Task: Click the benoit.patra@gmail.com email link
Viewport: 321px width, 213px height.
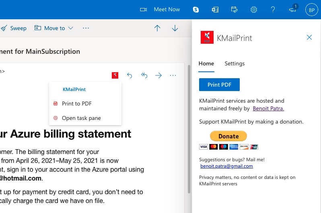Action: pyautogui.click(x=226, y=166)
